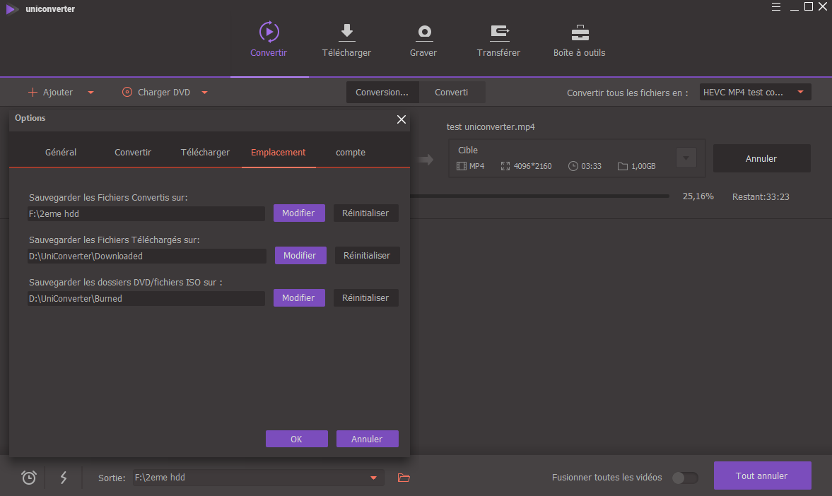Confirm options with the OK button
This screenshot has width=832, height=496.
tap(297, 439)
